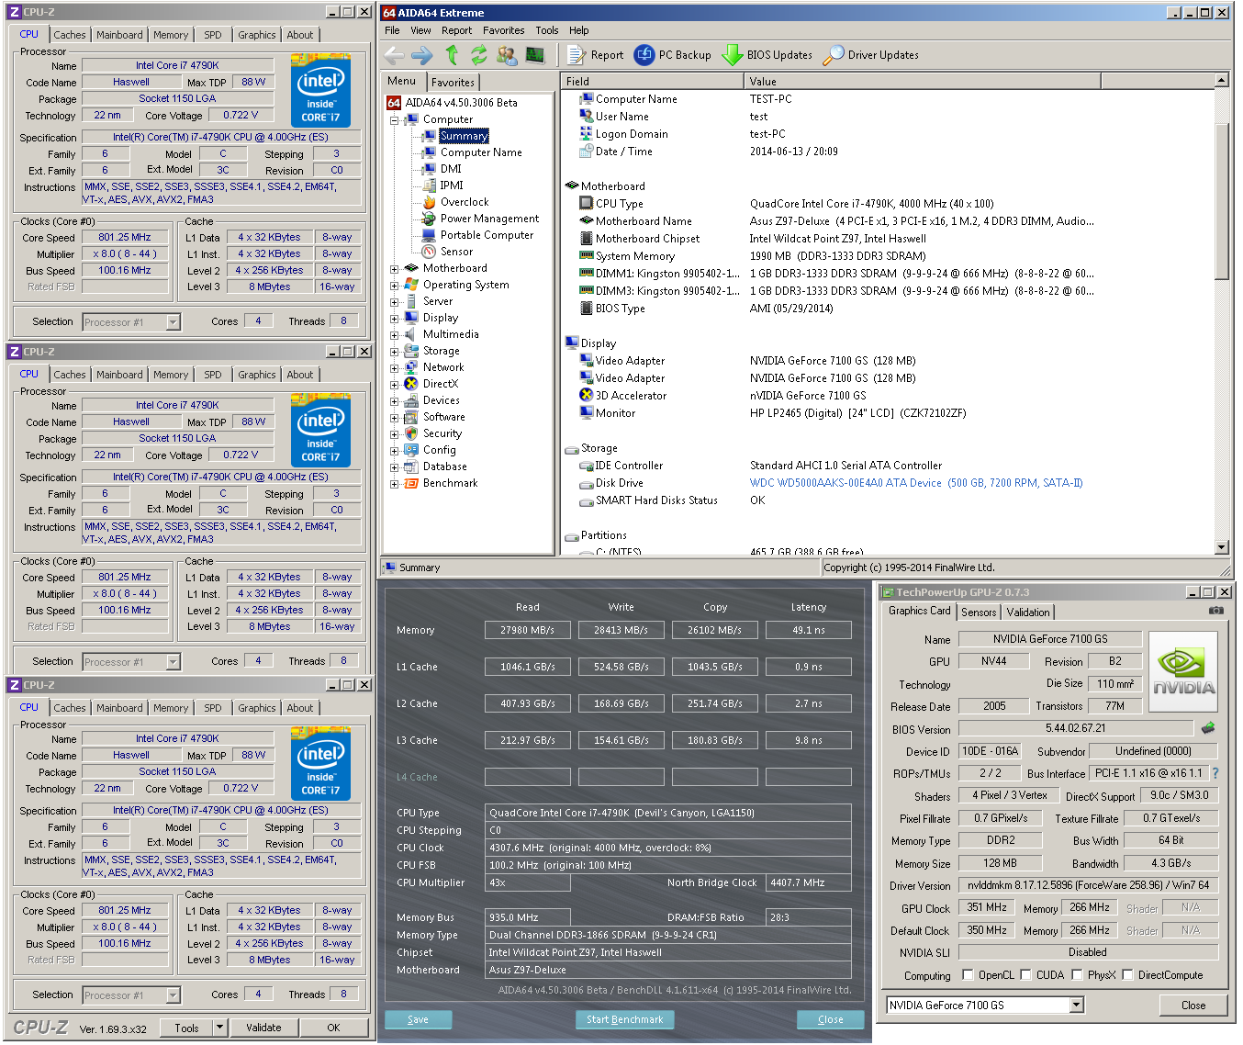
Task: Switch to Memory tab in middle CPU-Z window
Action: (171, 375)
